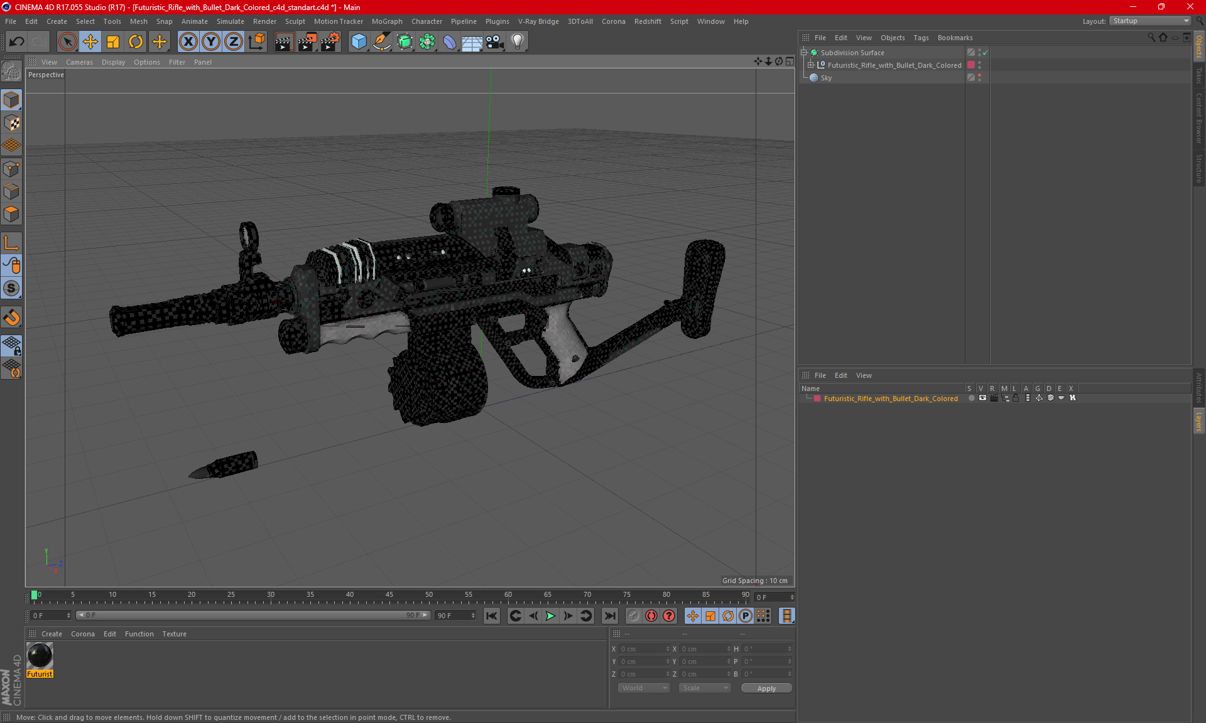Open the MoGraph menu
1206x723 pixels.
(387, 21)
